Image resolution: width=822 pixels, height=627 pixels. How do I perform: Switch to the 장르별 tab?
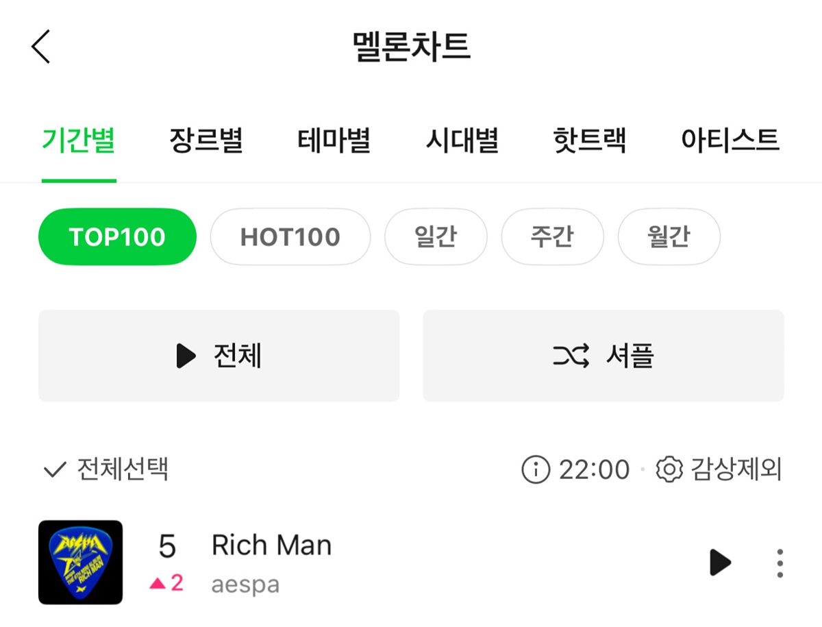pyautogui.click(x=206, y=141)
